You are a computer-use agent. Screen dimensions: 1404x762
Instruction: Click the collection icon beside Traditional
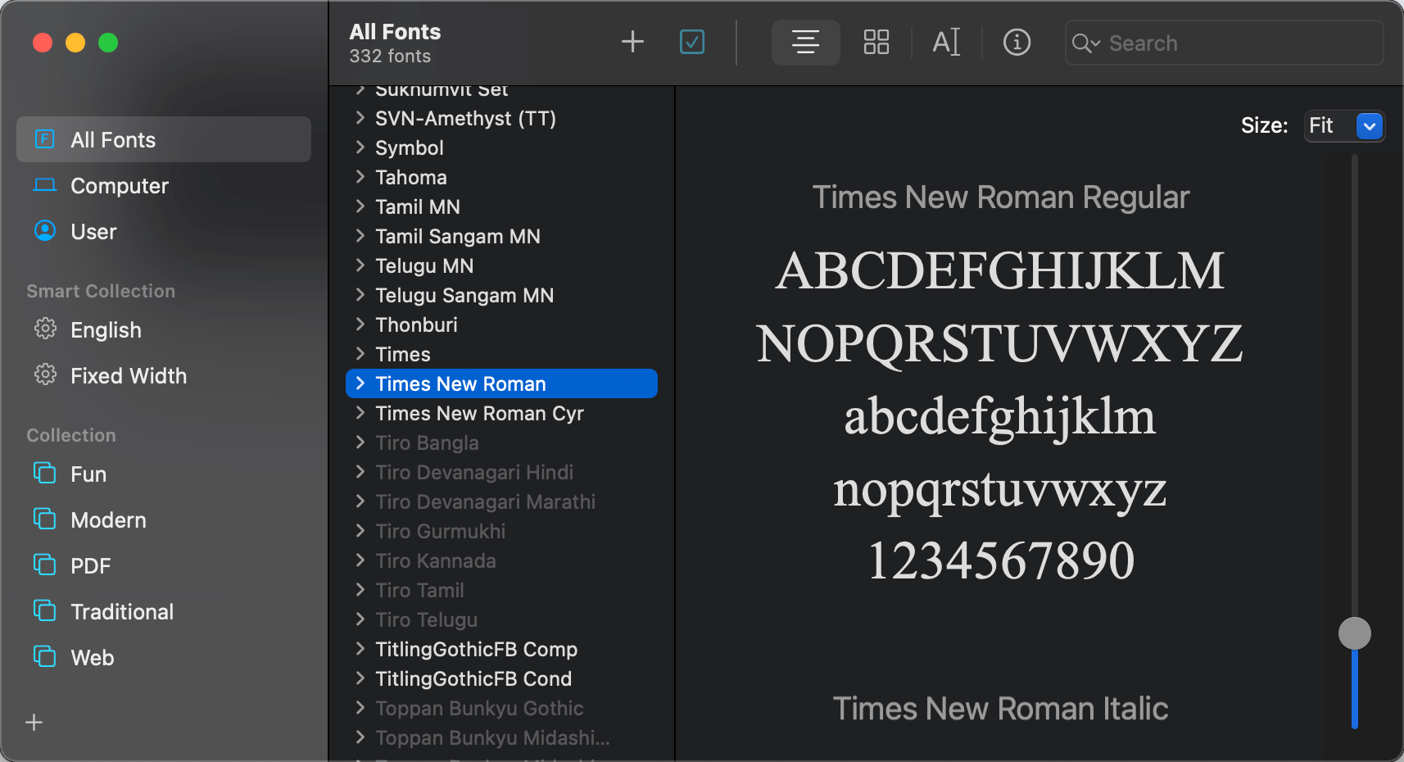(45, 610)
